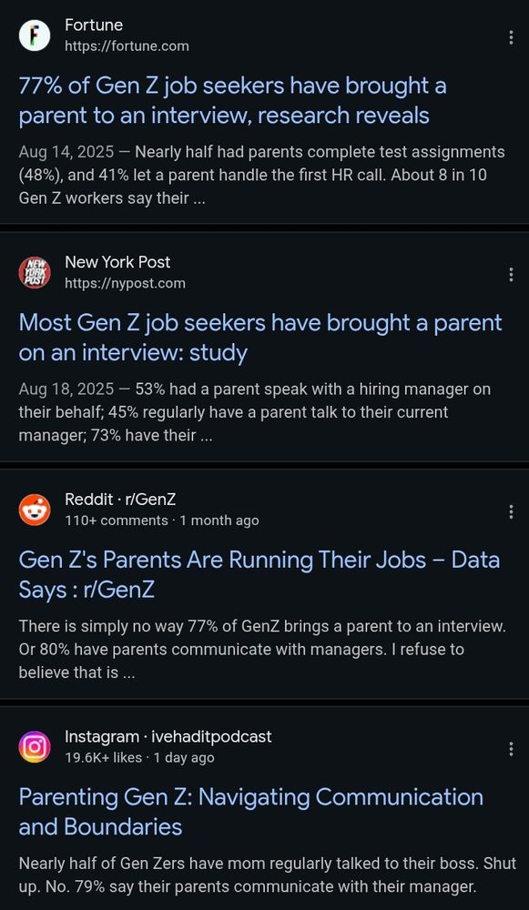The image size is (529, 910).
Task: Open 'Most Gen Z job seekers' NYPost headline
Action: coord(260,338)
